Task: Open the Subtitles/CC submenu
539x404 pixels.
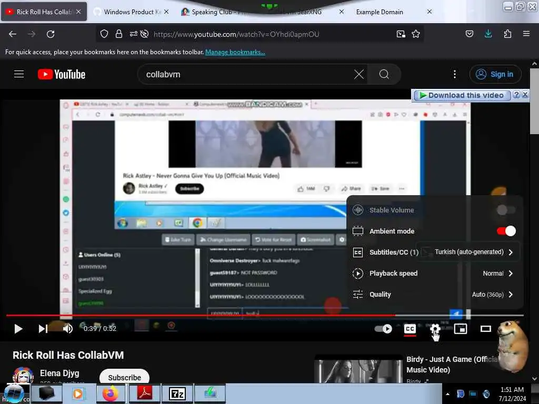Action: click(x=435, y=252)
